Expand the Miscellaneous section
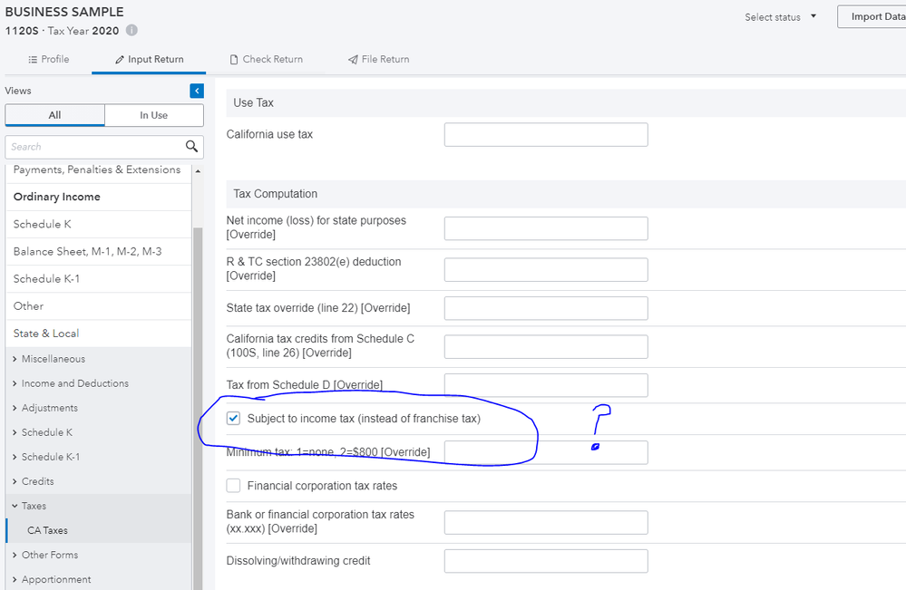The height and width of the screenshot is (590, 906). point(53,359)
